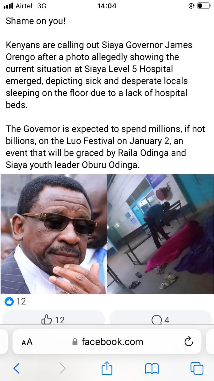214x381 pixels.
Task: Tap the post text starting 'Shame on you!'
Action: 35,21
